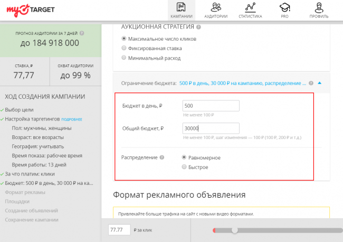Open the PRO graduation cap icon
This screenshot has width=343, height=242.
coord(284,7)
